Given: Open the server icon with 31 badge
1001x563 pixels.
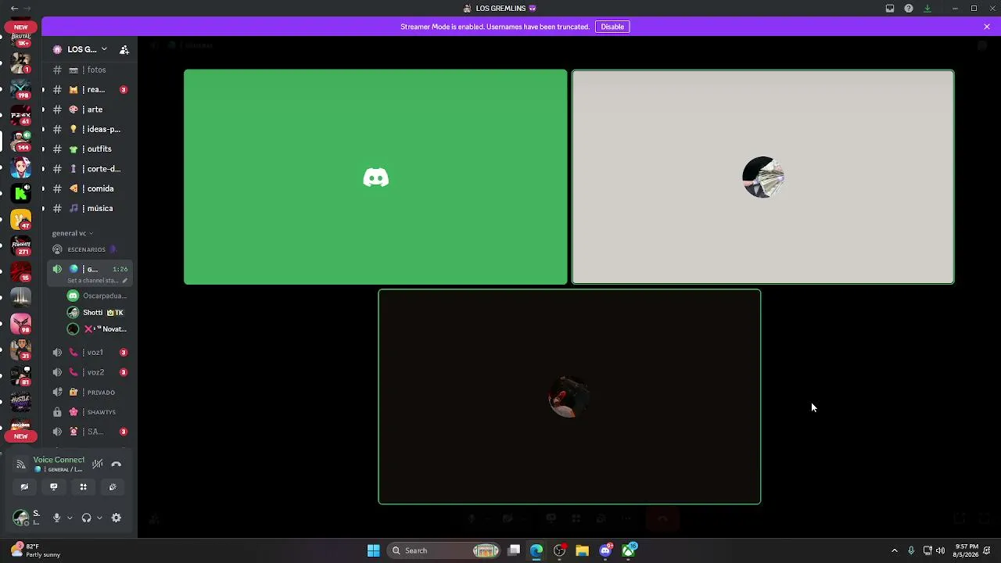Looking at the screenshot, I should pyautogui.click(x=21, y=350).
